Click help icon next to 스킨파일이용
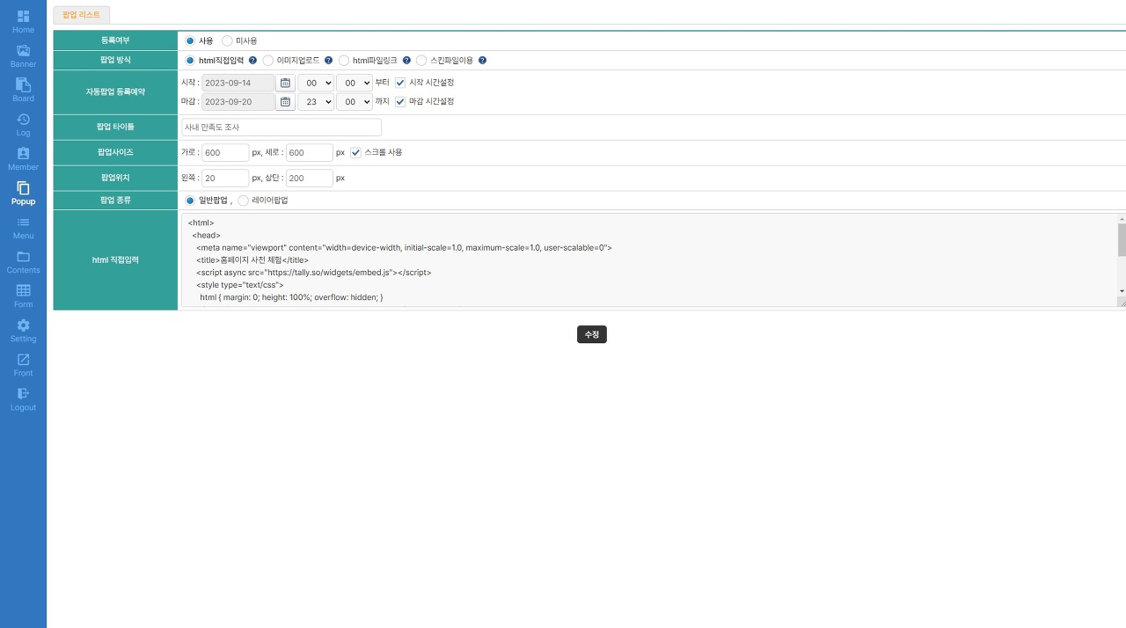The height and width of the screenshot is (628, 1126). pyautogui.click(x=482, y=61)
